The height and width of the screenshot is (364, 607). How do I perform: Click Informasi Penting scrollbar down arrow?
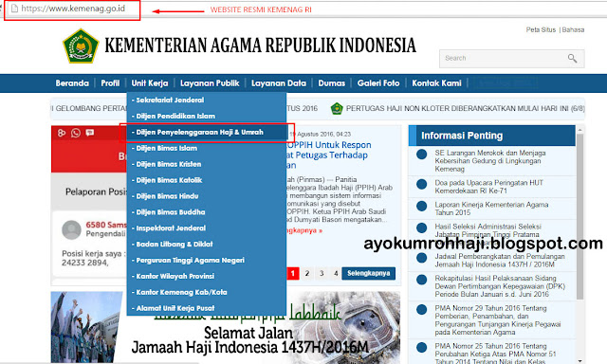coord(579,360)
